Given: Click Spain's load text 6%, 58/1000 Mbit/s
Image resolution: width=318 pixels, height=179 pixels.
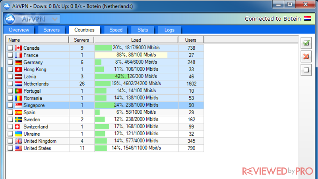Looking at the screenshot, I should [136, 112].
